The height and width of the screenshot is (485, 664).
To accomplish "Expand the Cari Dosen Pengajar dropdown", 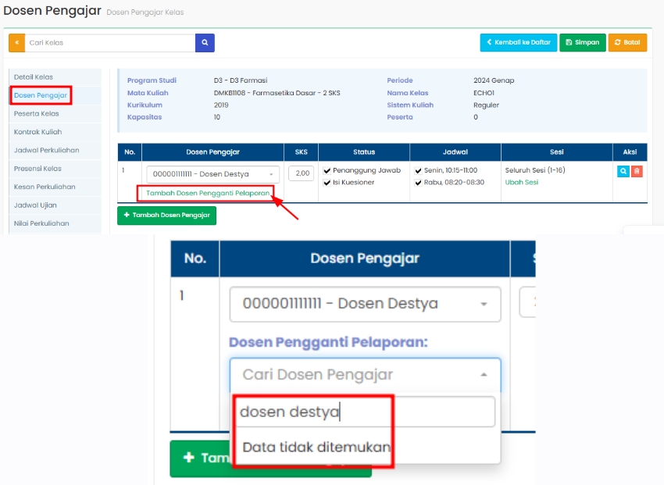I will 365,375.
